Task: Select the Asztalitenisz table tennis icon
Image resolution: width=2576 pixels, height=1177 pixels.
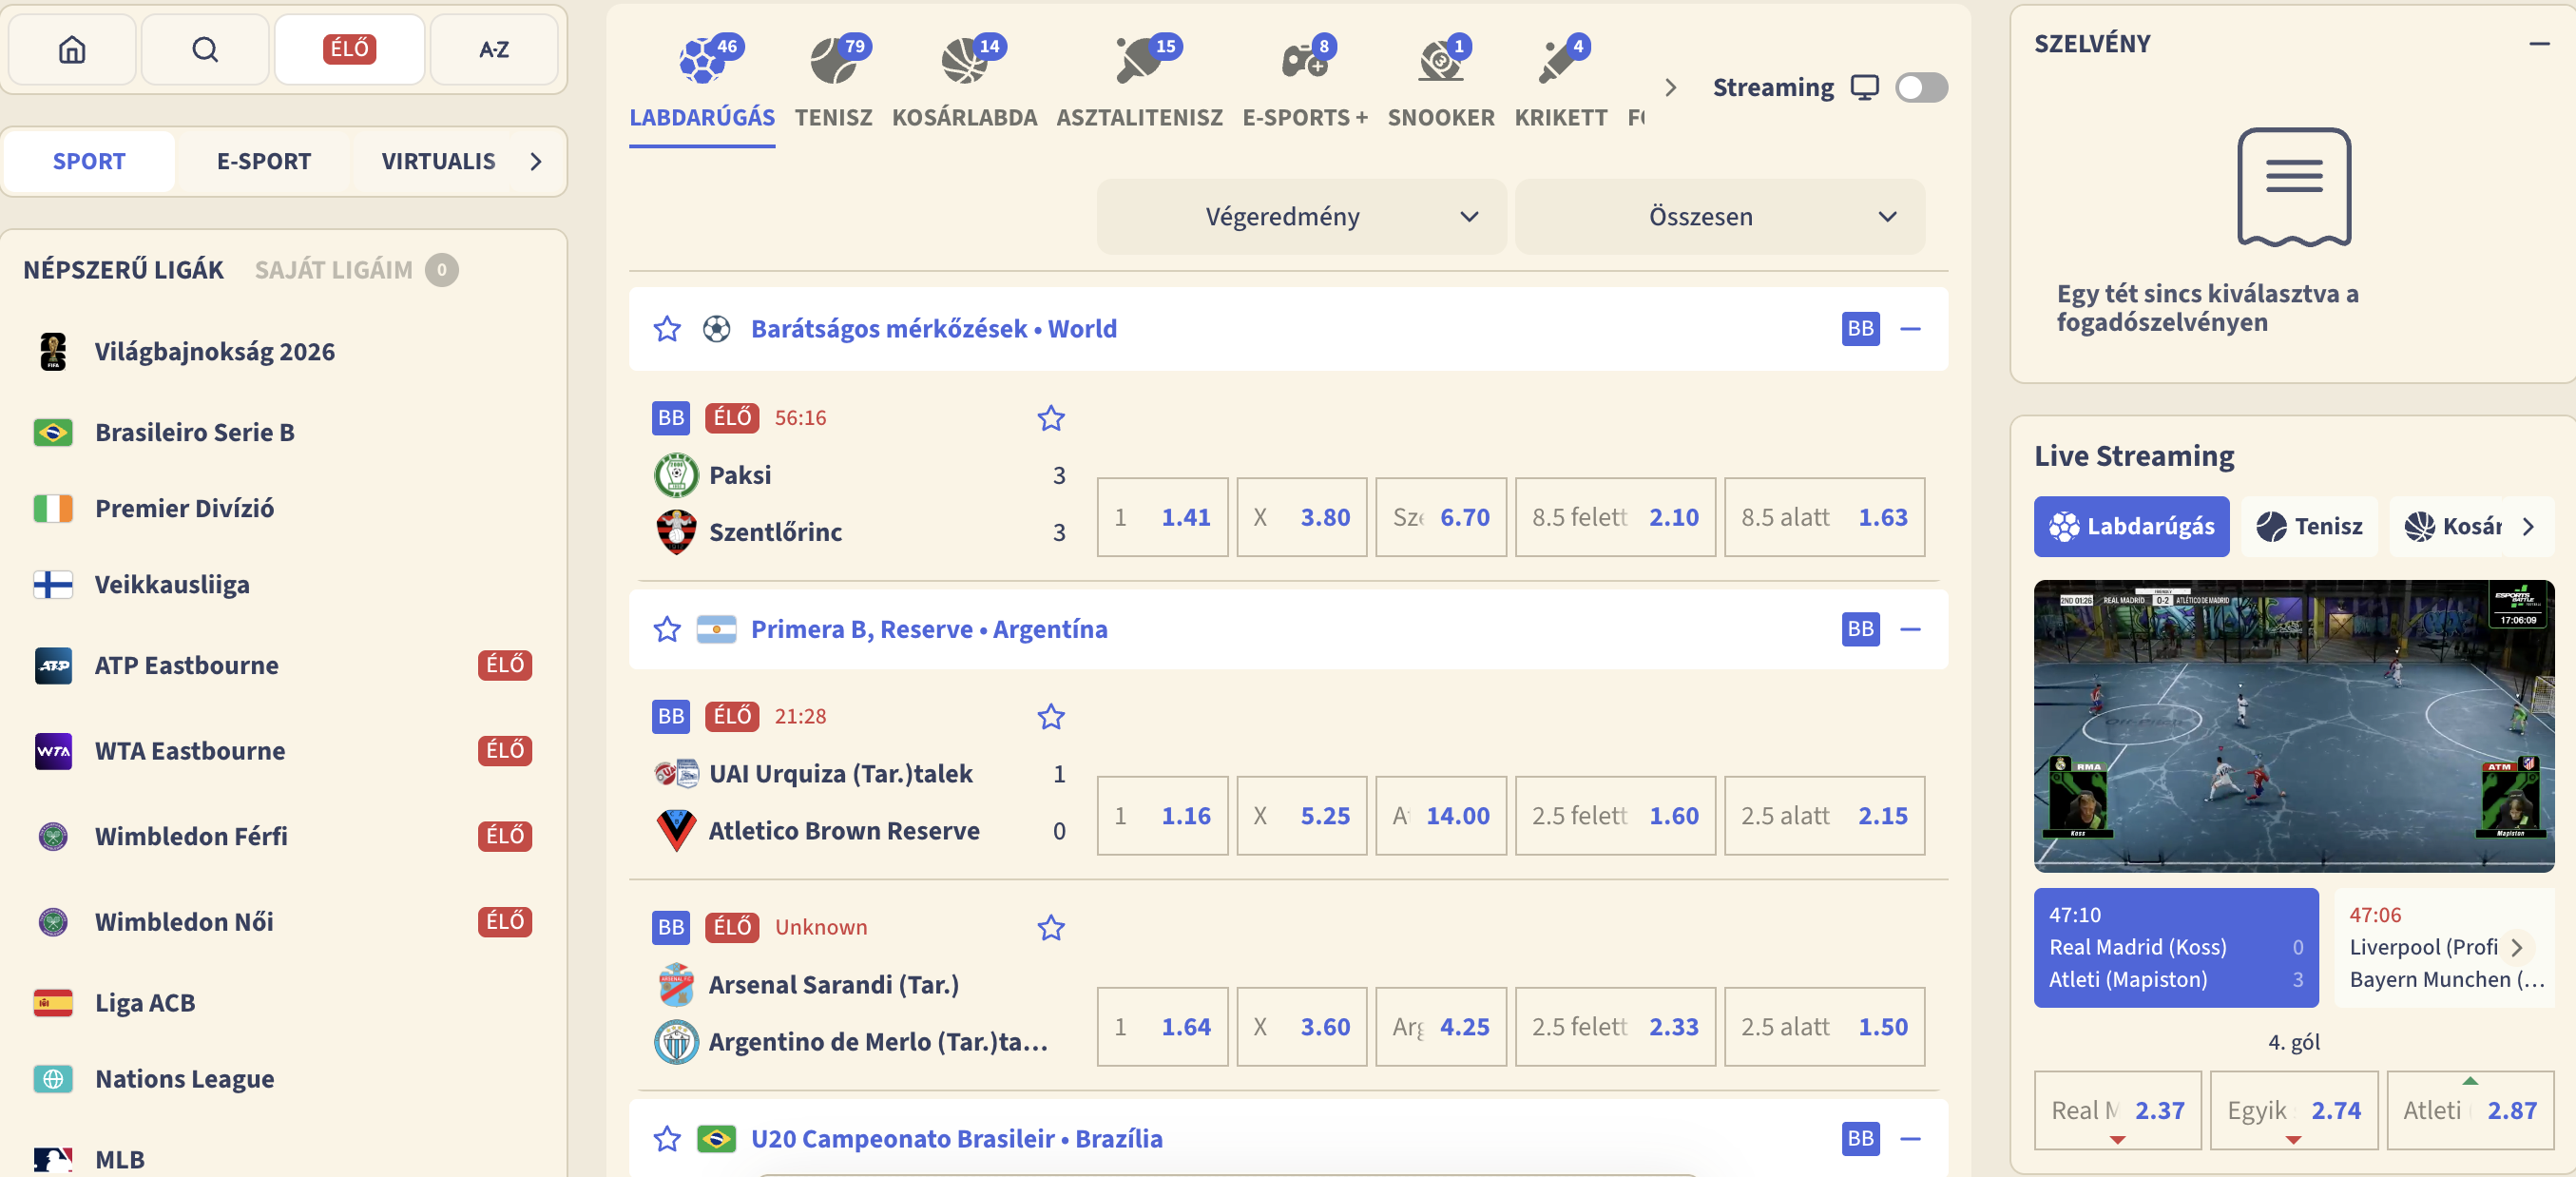Action: (x=1138, y=62)
